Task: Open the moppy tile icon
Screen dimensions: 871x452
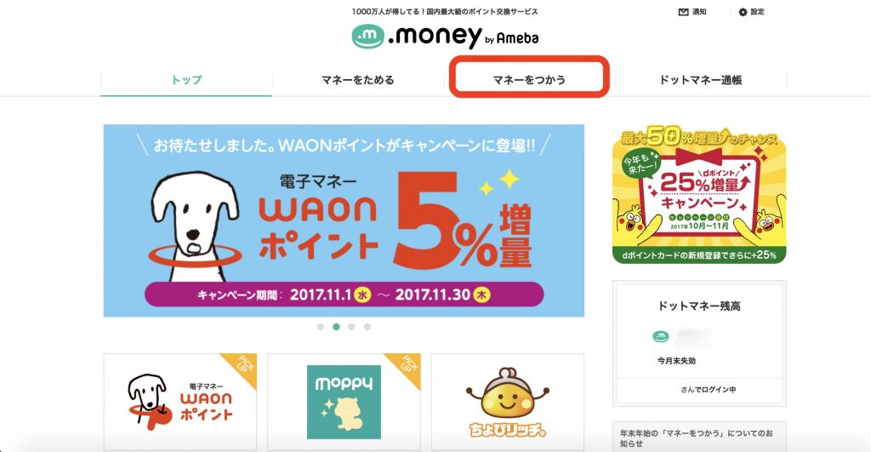Action: coord(344,402)
